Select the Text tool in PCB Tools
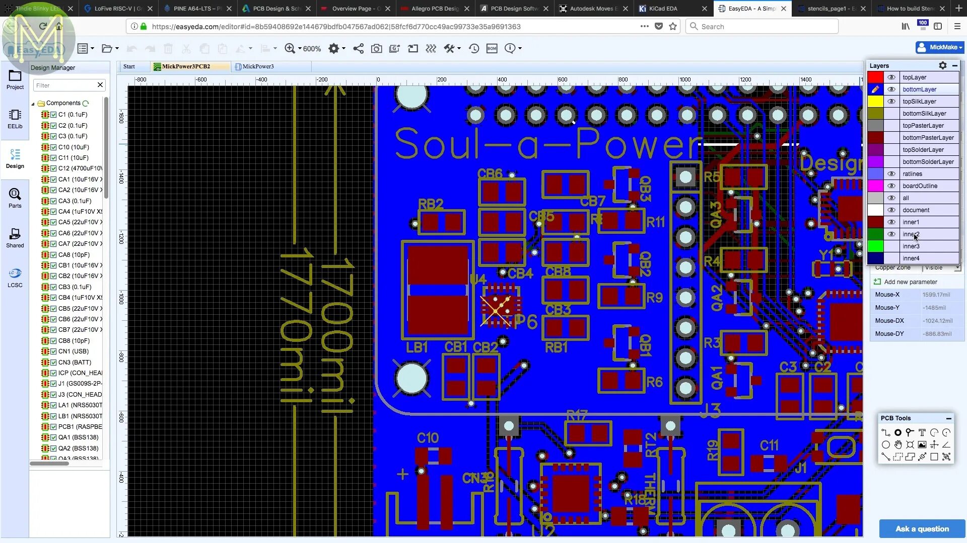 coord(922,432)
